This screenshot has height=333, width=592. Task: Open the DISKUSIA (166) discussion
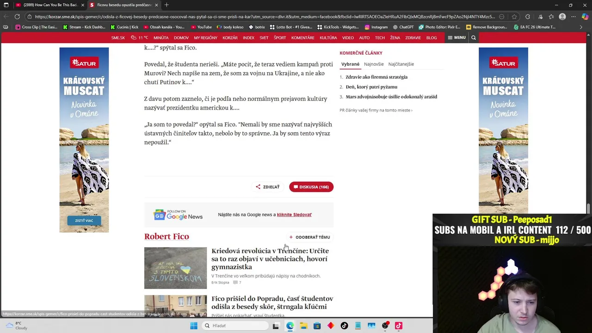click(x=311, y=187)
